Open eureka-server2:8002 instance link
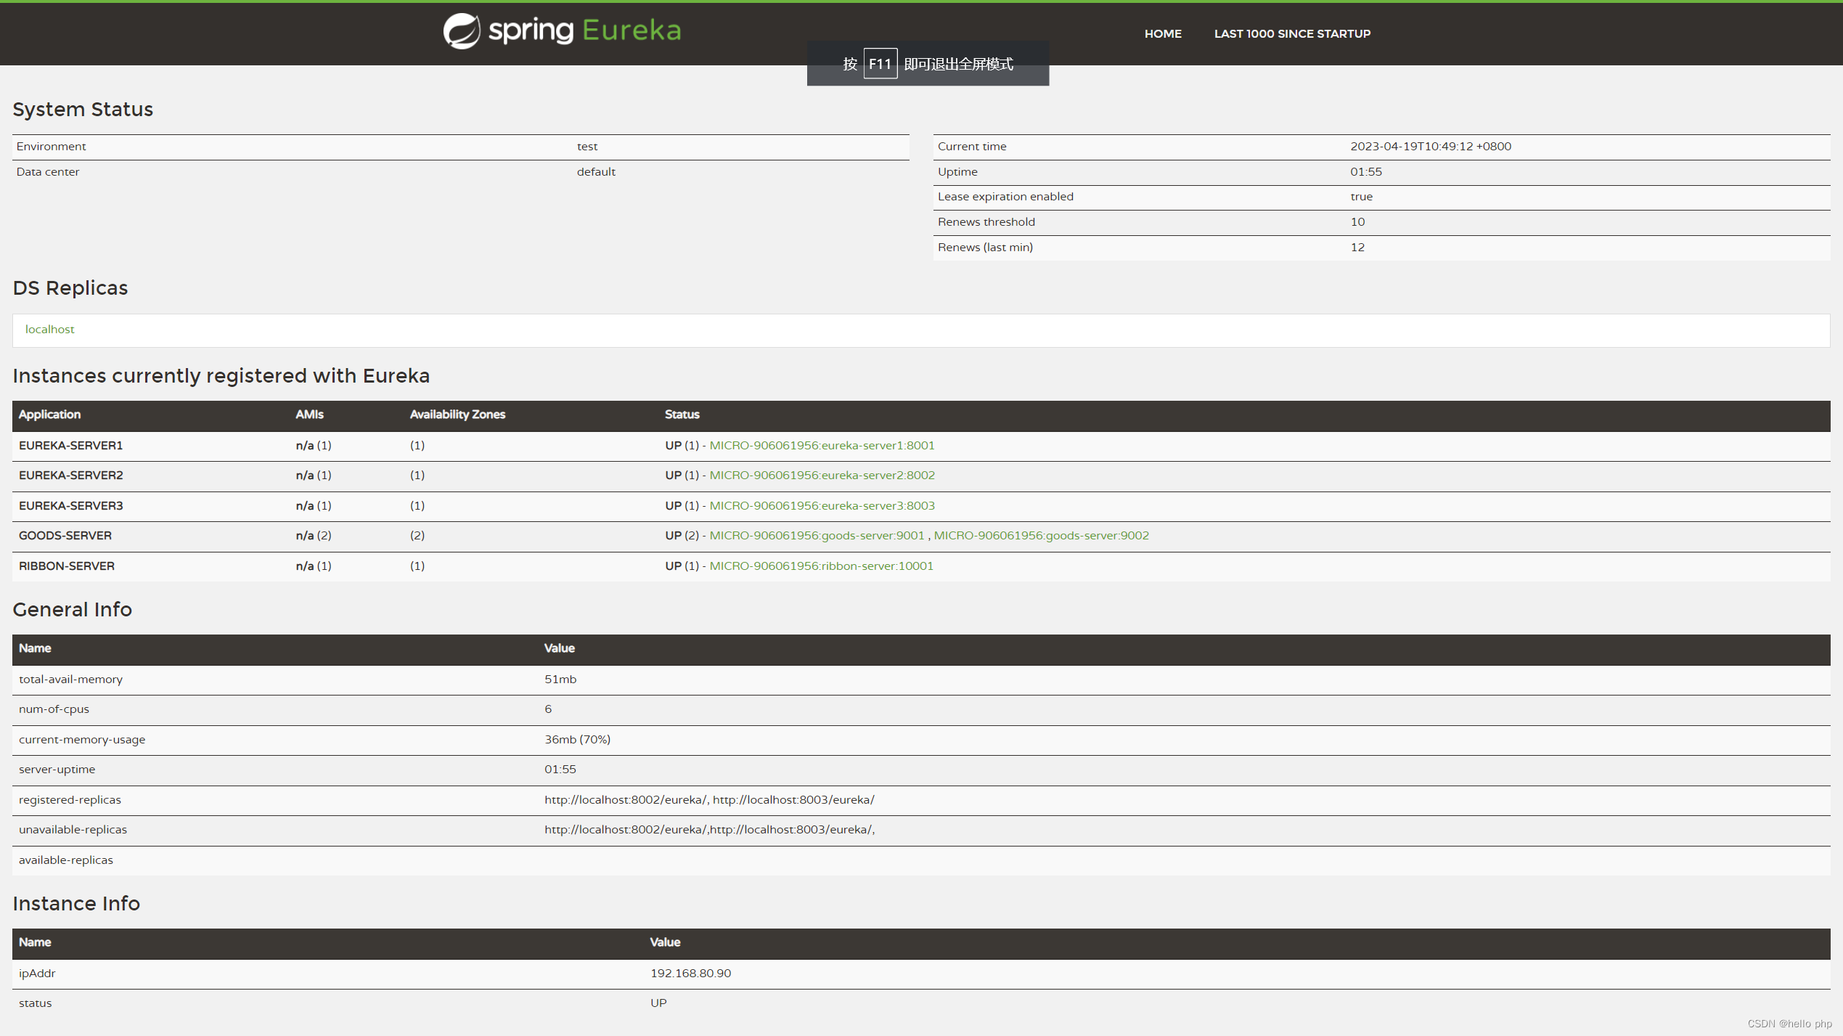Screen dimensions: 1843x1036 [822, 476]
